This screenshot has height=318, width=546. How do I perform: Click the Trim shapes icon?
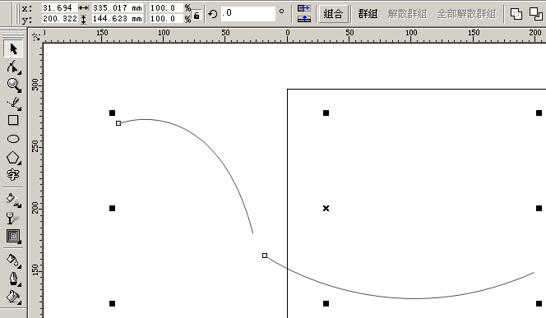[535, 14]
